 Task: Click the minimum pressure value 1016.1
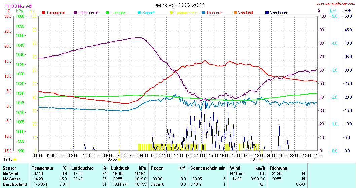coord(140,174)
